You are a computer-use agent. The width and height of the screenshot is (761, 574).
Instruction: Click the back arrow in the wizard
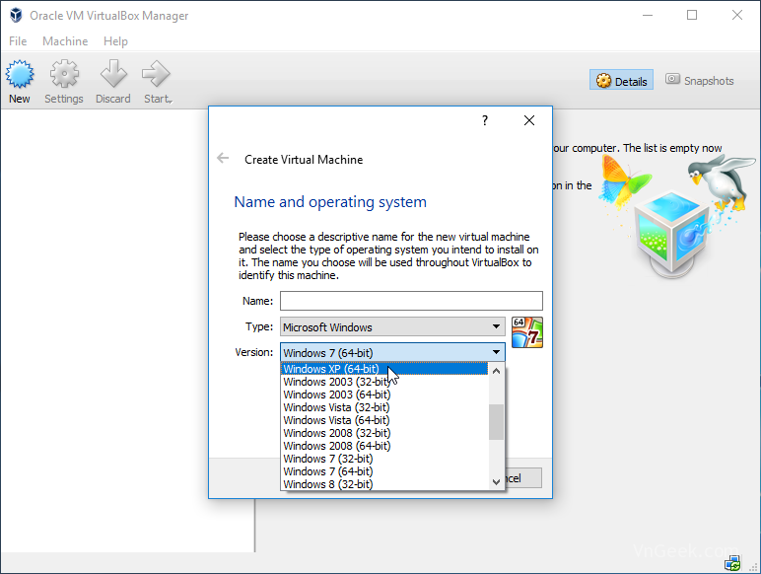pos(223,159)
